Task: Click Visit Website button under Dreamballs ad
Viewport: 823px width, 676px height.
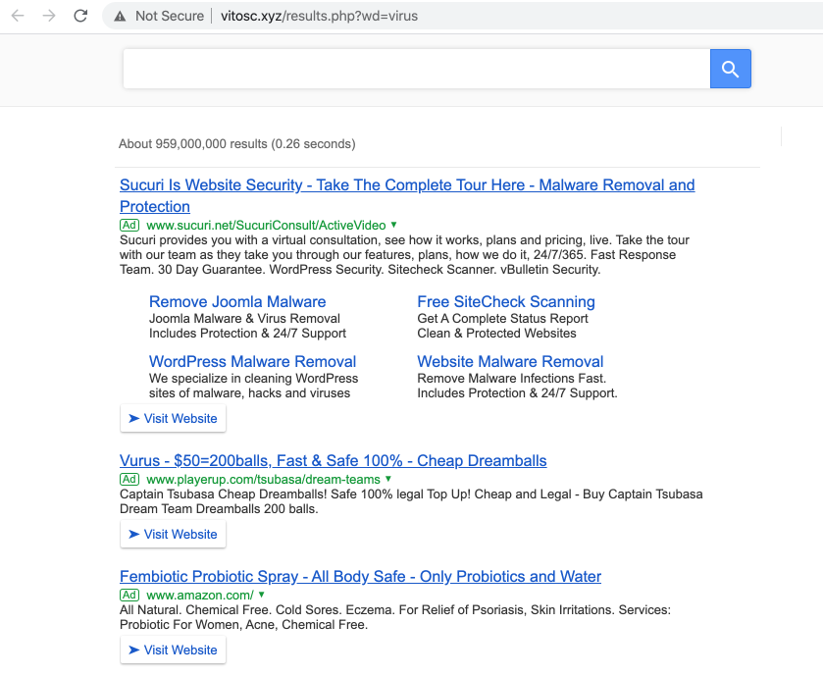Action: [173, 535]
